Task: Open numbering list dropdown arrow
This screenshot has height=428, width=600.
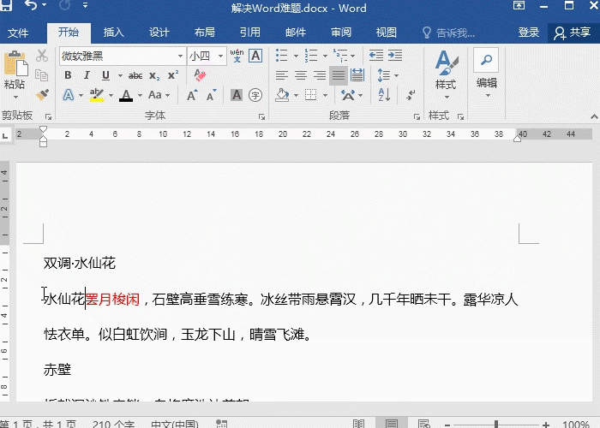Action: tap(325, 56)
